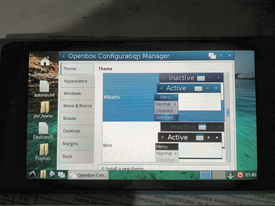
Task: Click the theme list scroll up arrow
Action: [x=227, y=75]
